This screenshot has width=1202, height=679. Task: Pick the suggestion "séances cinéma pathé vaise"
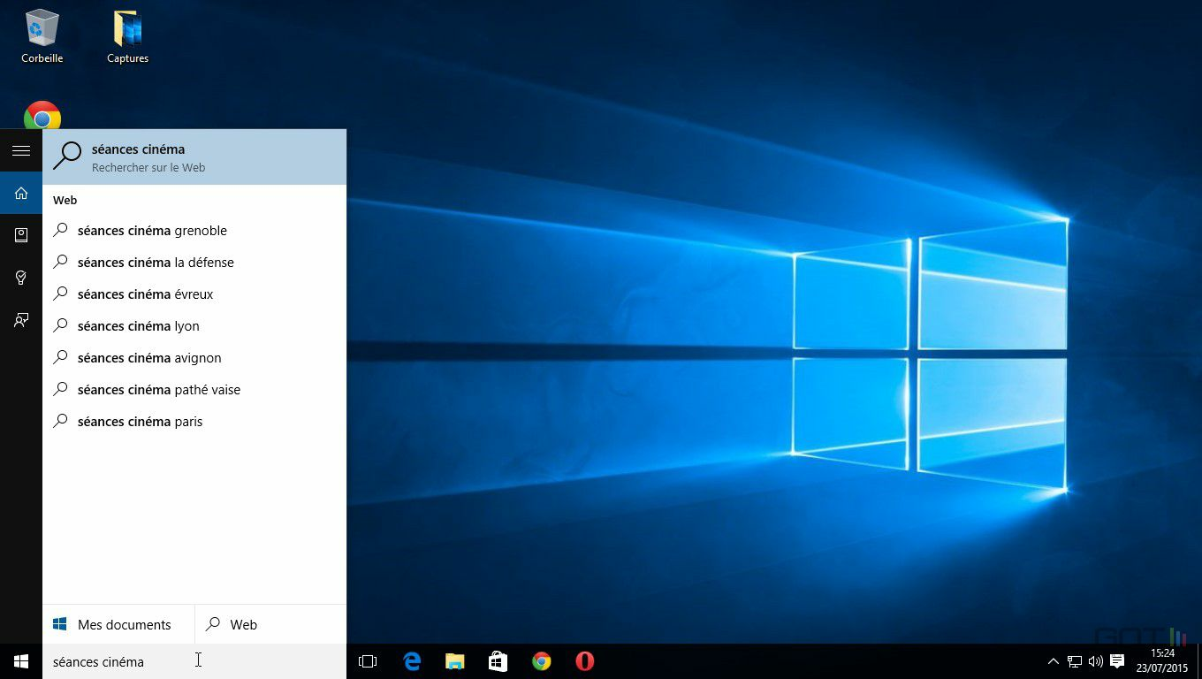[159, 390]
